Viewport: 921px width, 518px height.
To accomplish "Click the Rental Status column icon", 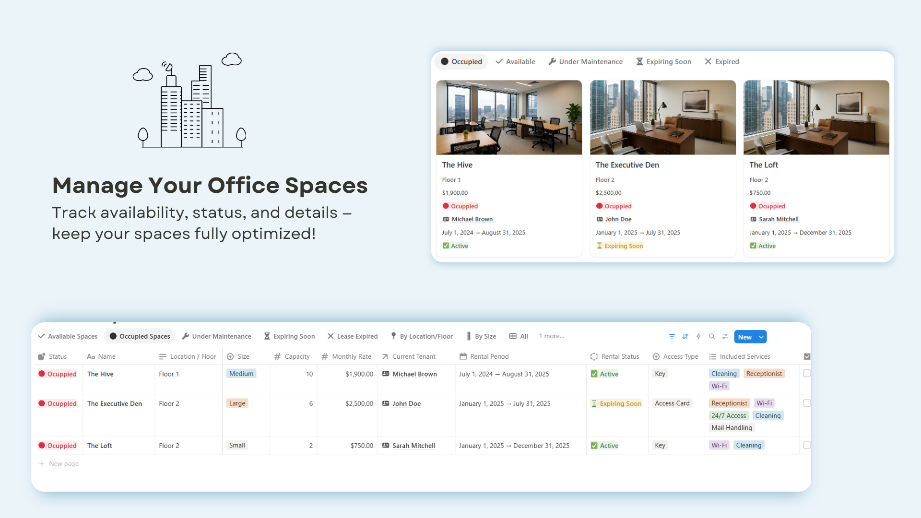I will pyautogui.click(x=594, y=356).
